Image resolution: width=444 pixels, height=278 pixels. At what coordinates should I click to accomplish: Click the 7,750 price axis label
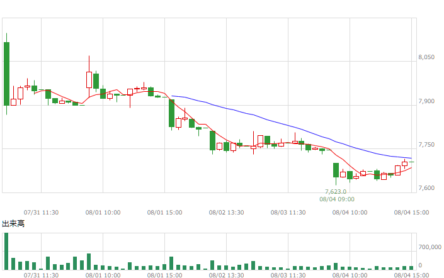pyautogui.click(x=426, y=145)
